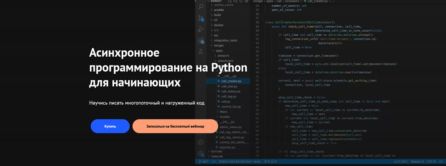Click subtitle Научись писать многопоточный и нагруженный код
Viewport: 446px width, 166px height.
click(147, 102)
